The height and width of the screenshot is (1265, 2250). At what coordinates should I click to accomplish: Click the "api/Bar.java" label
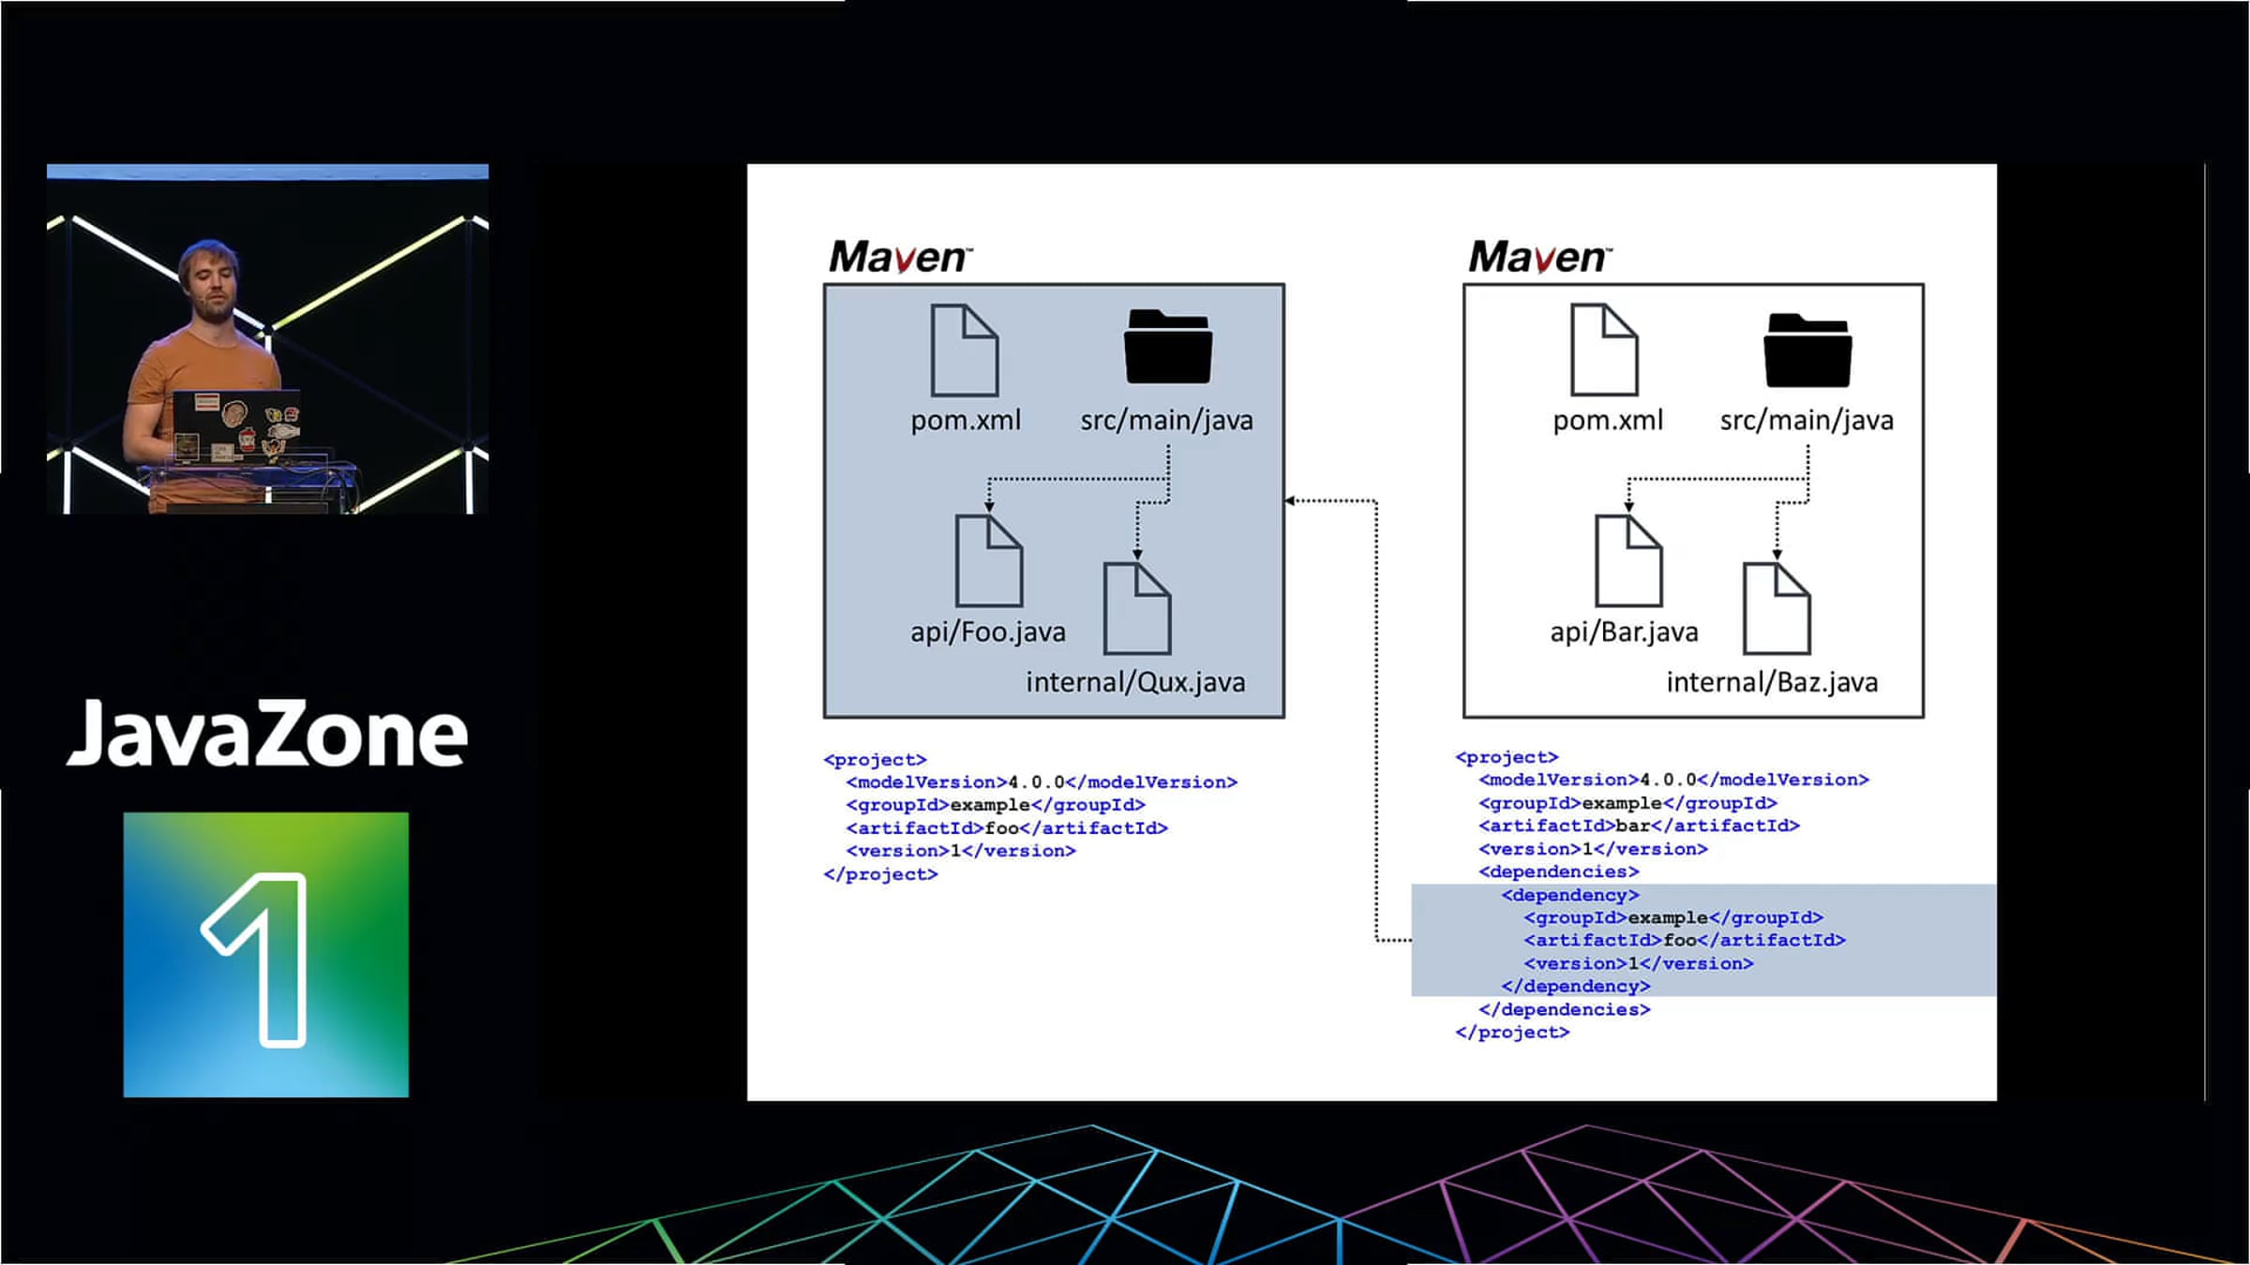point(1624,632)
